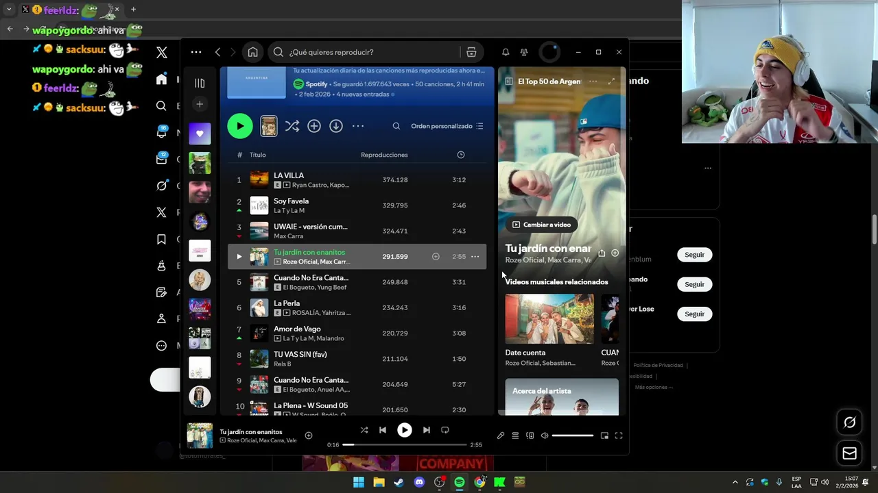
Task: Open X bookmarks icon in sidebar
Action: click(161, 239)
